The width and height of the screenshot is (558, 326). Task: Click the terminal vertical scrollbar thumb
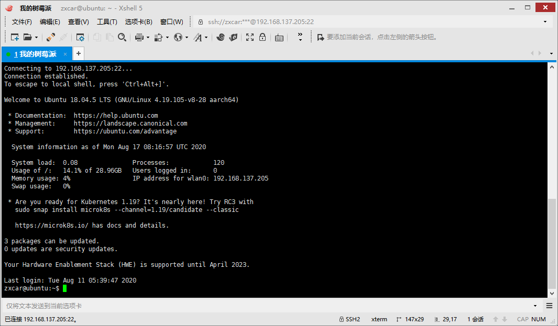[x=551, y=243]
